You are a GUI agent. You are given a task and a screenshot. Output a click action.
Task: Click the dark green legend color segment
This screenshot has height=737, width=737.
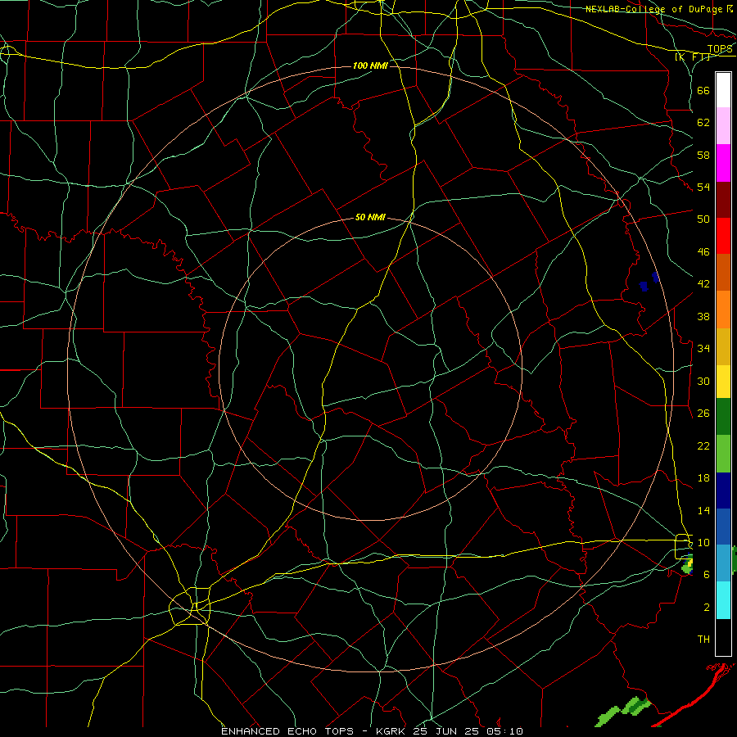723,417
